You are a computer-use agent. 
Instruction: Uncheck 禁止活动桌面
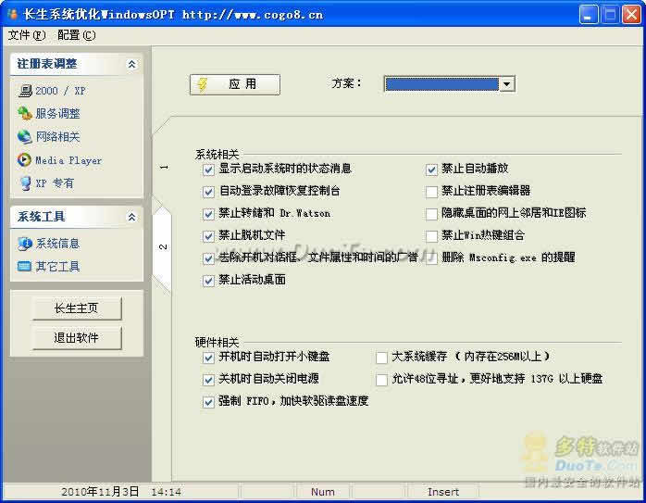209,281
